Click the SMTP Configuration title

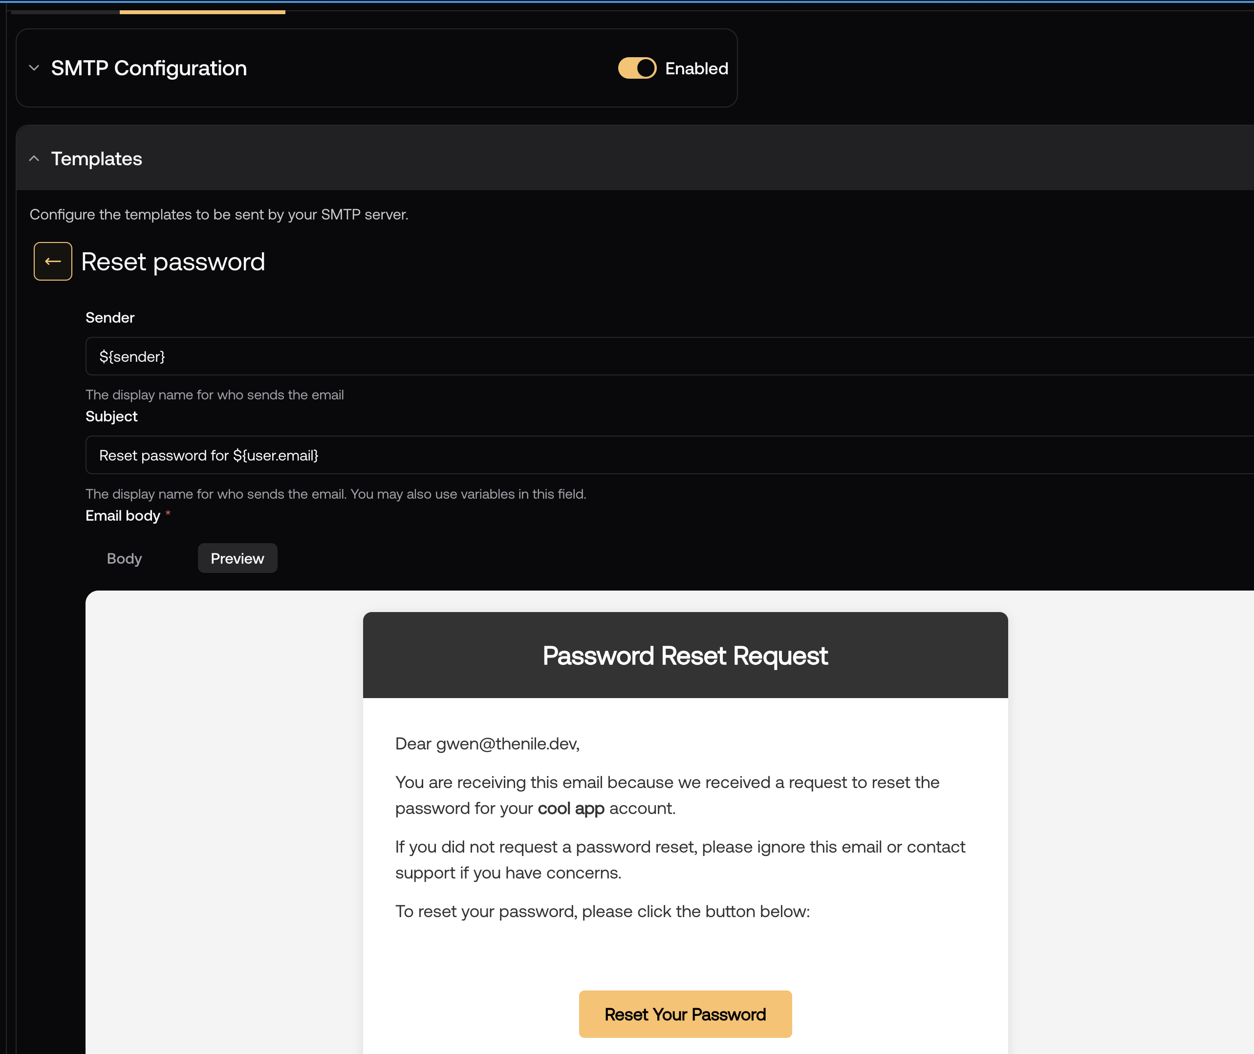click(x=149, y=68)
